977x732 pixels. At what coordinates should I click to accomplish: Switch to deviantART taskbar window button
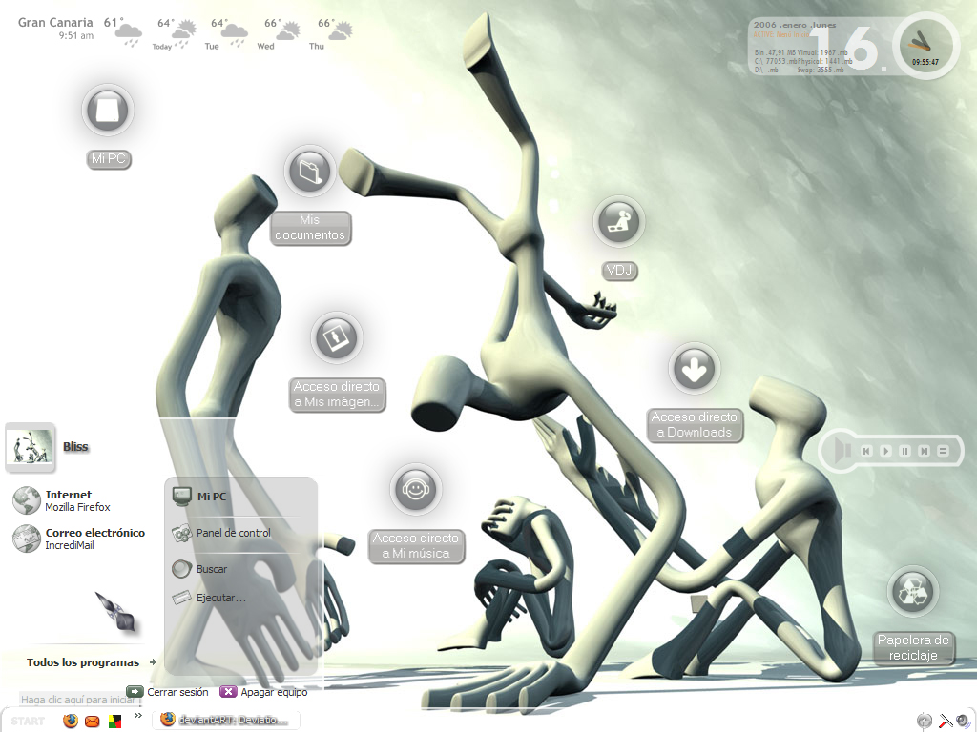pos(226,721)
